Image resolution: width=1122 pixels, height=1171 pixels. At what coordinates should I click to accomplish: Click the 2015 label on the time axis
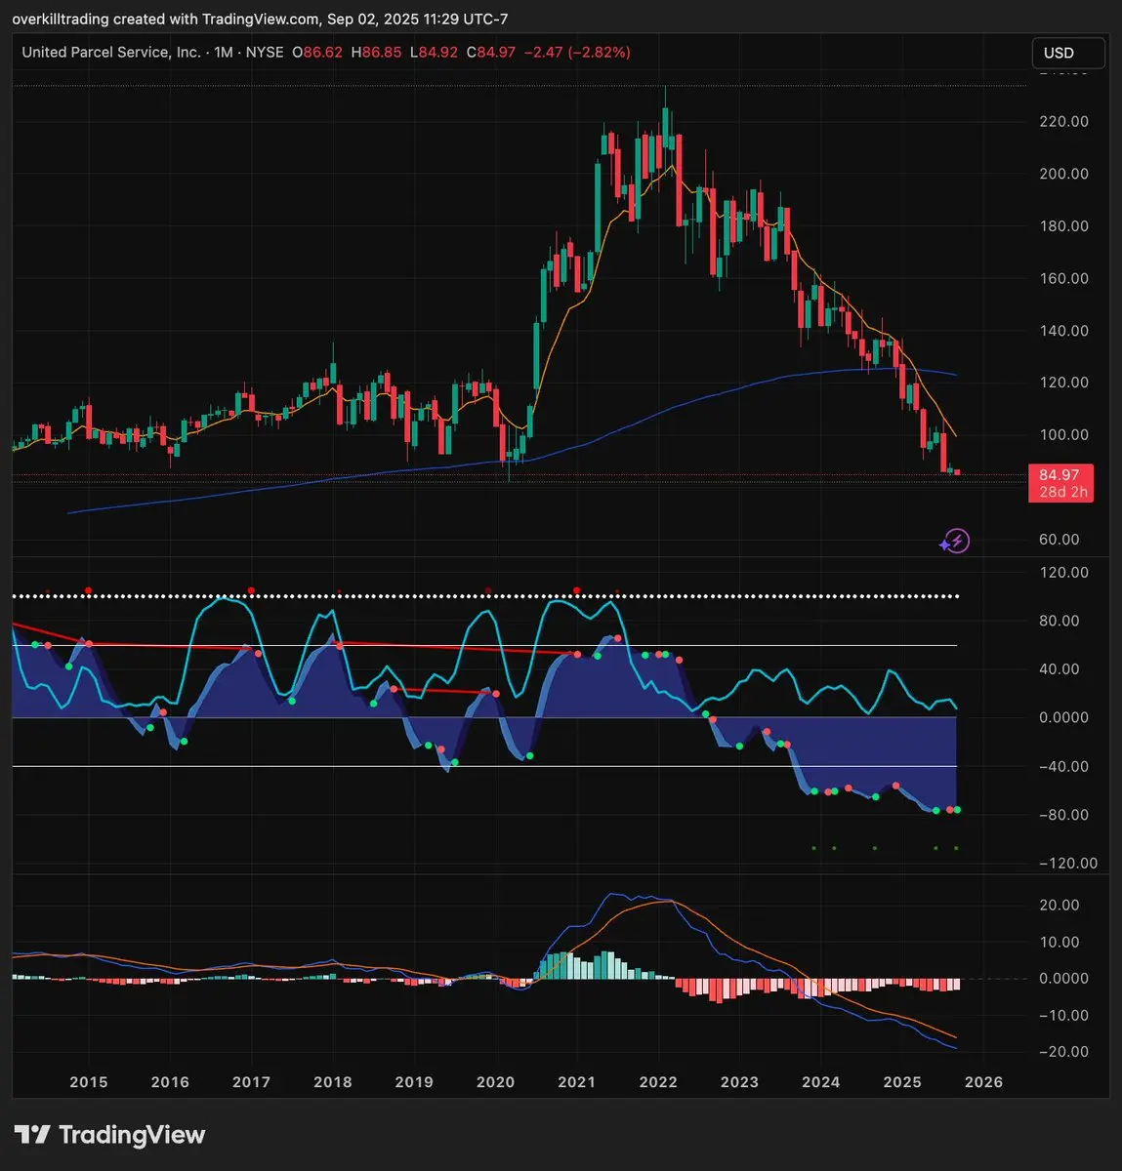tap(89, 1082)
